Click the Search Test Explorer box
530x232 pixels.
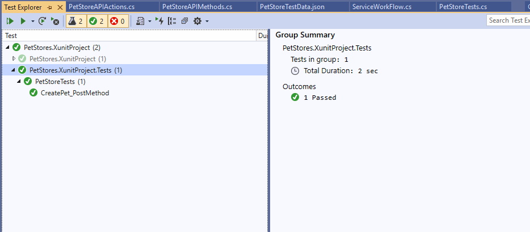(508, 20)
